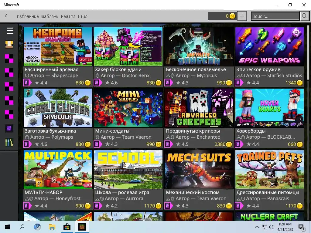311x233 pixels.
Task: Click the title Расширенный арсенал
Action: tap(51, 69)
